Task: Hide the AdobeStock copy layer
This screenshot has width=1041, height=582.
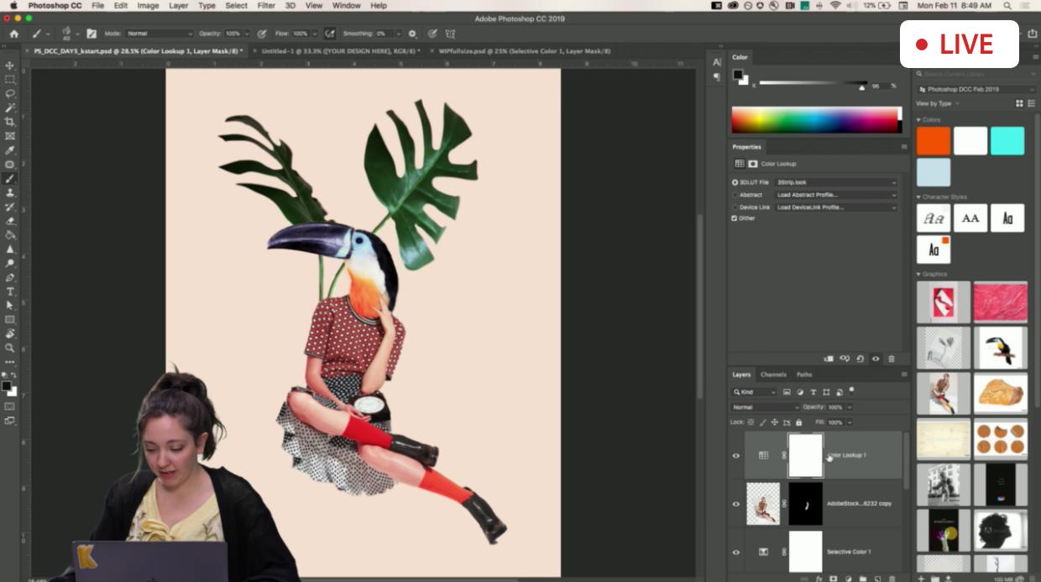Action: 736,504
